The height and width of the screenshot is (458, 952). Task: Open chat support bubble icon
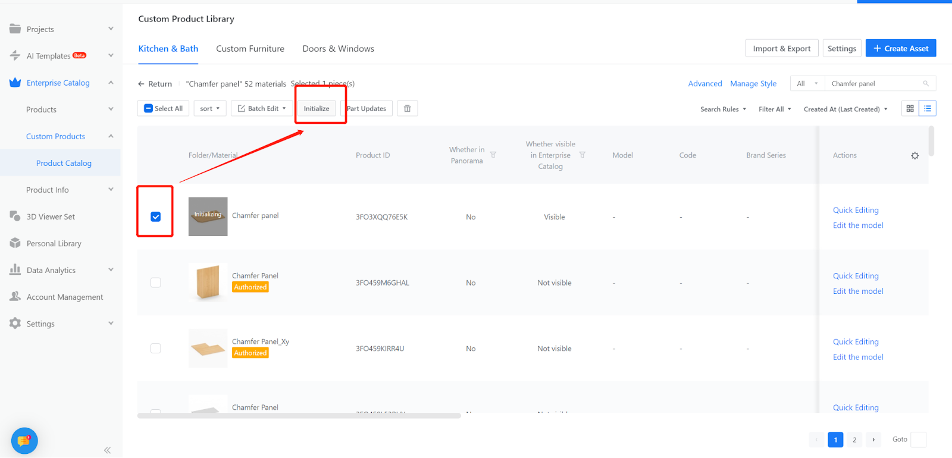24,441
